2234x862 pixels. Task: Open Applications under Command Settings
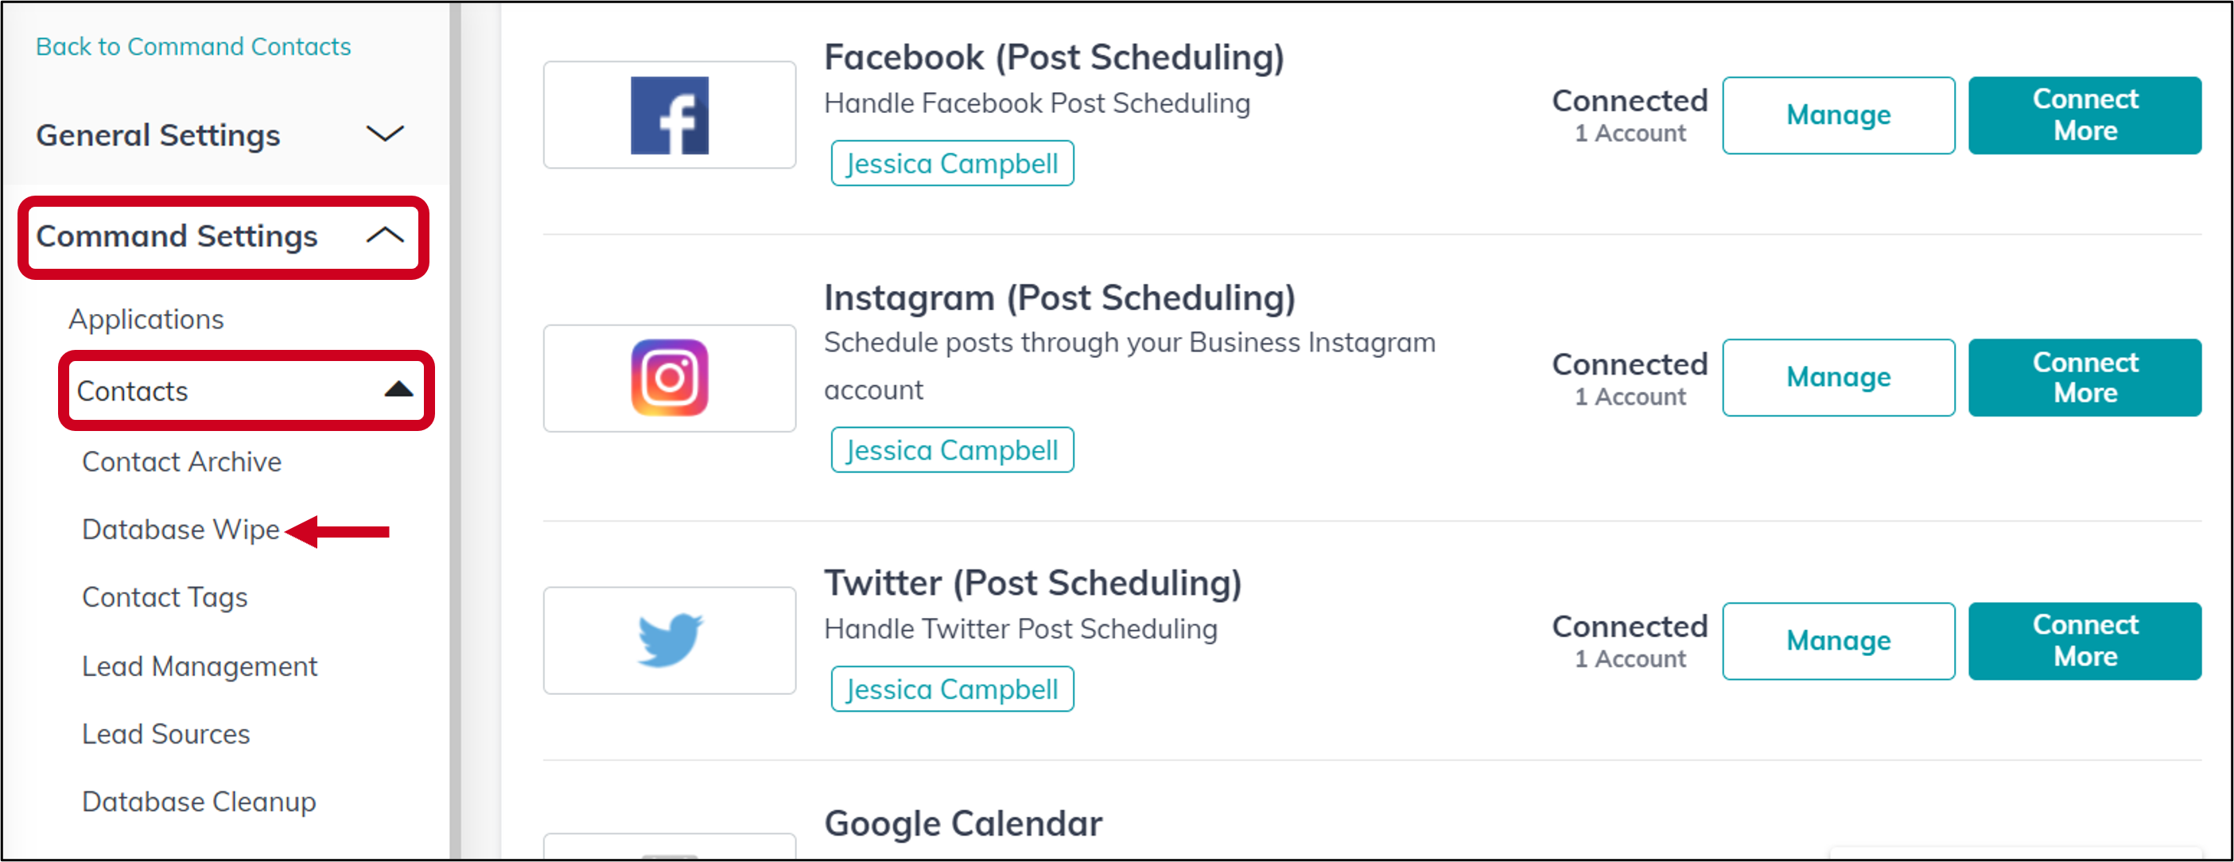click(x=146, y=318)
